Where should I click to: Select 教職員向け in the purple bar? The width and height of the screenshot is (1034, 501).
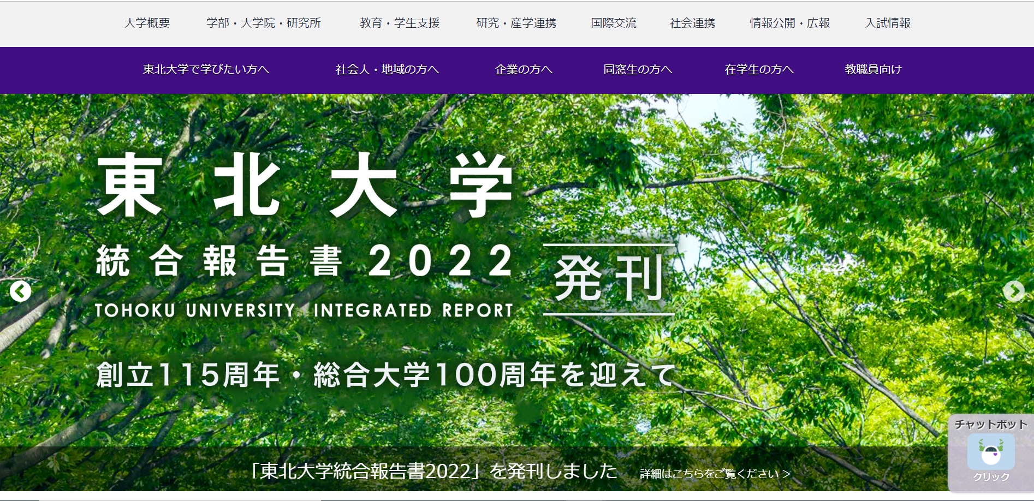(873, 69)
